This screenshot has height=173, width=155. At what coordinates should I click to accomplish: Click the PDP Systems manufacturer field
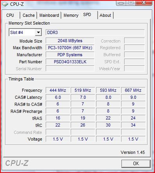70,55
